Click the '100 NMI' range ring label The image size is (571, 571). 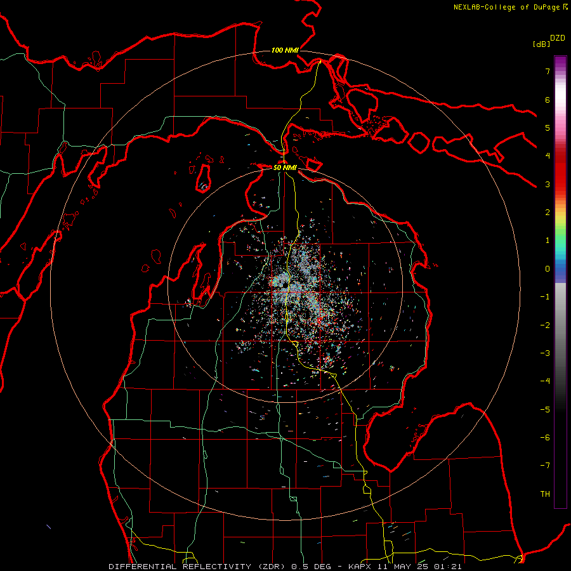pos(285,50)
